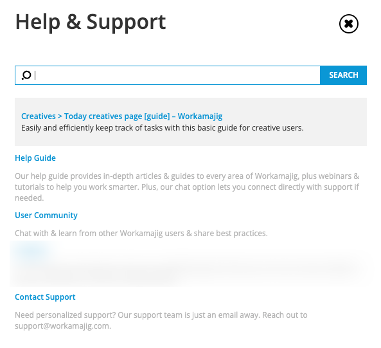Open the Help Guide link
381x348 pixels.
click(35, 158)
